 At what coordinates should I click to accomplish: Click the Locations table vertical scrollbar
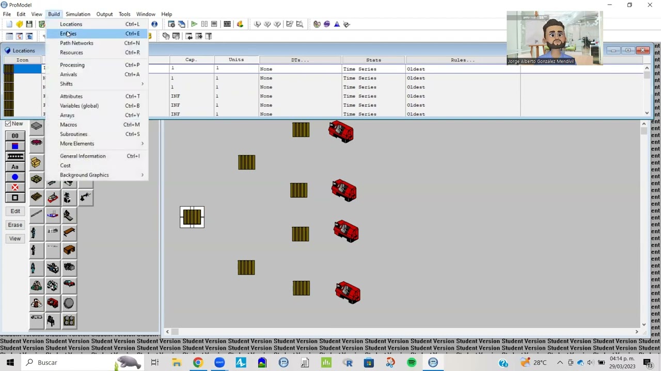click(647, 91)
